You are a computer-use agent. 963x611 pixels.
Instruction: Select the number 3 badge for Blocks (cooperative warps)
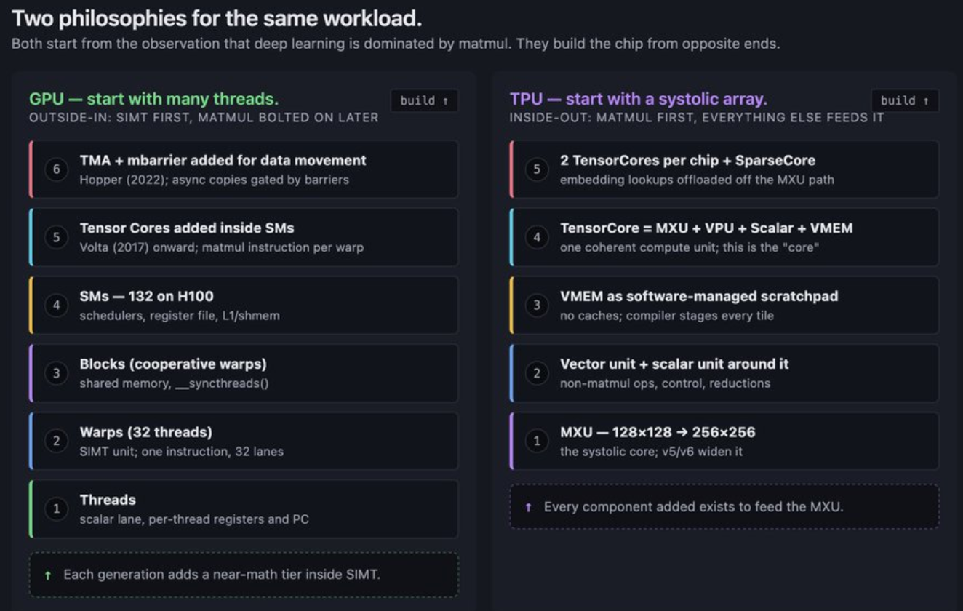57,373
